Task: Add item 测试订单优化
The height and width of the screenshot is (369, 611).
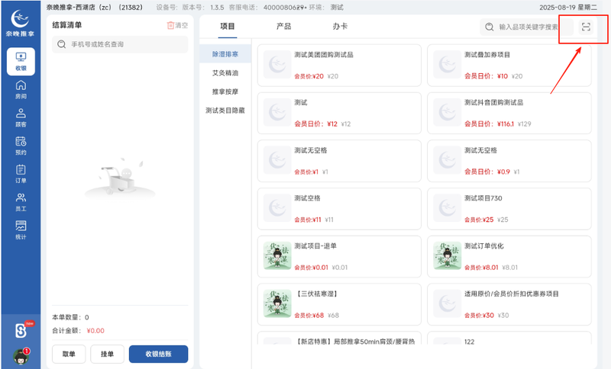Action: tap(509, 257)
